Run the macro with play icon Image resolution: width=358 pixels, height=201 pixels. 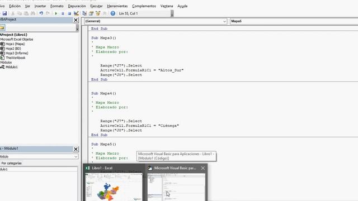(56, 13)
